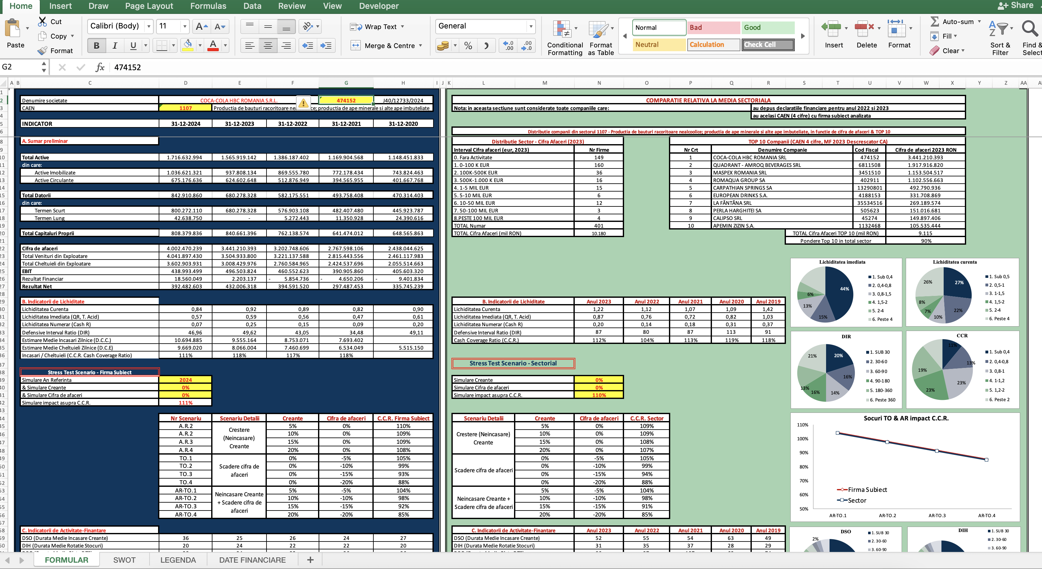Show next cell styles arrow

coord(803,36)
